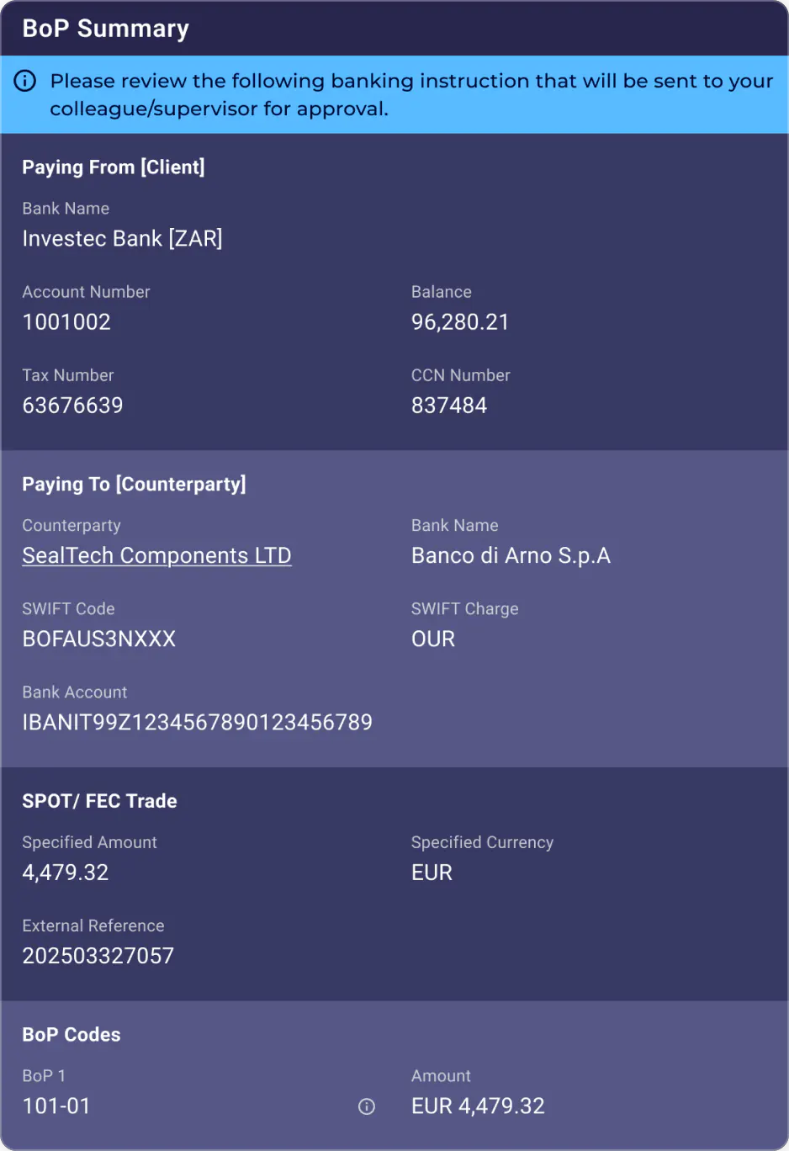789x1151 pixels.
Task: Click the Banco di Arno S.p.A bank name
Action: coord(511,555)
